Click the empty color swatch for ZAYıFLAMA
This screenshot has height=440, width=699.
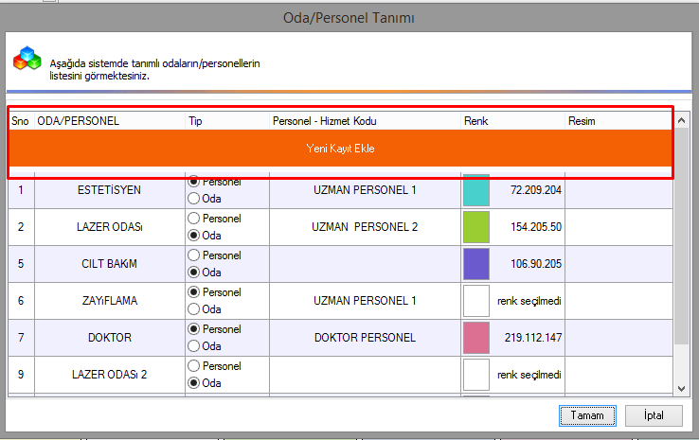(x=475, y=301)
